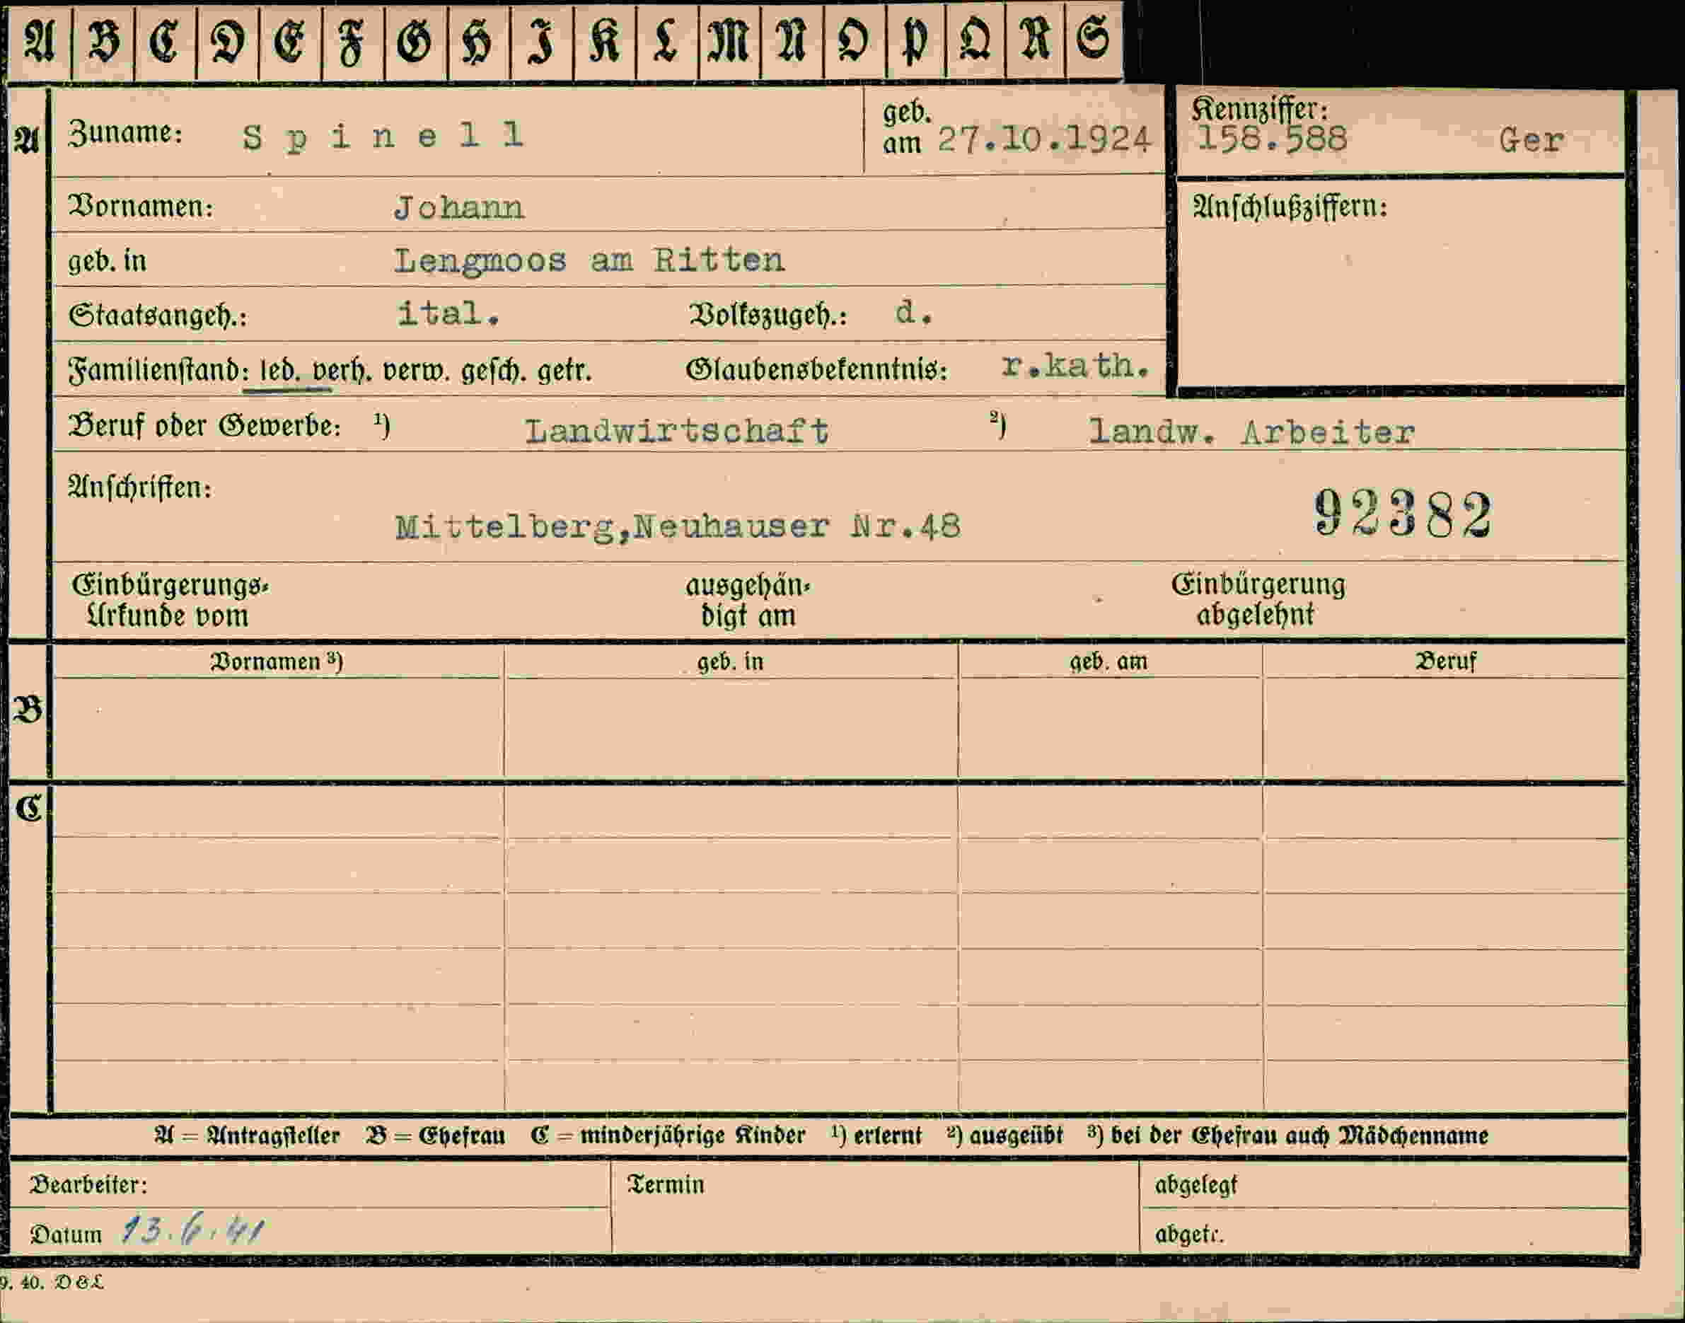The height and width of the screenshot is (1323, 1685).
Task: Click the 'Familienstand:' label
Action: point(158,370)
